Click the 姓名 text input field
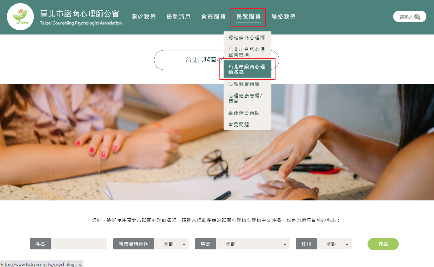This screenshot has width=434, height=267. pyautogui.click(x=79, y=244)
